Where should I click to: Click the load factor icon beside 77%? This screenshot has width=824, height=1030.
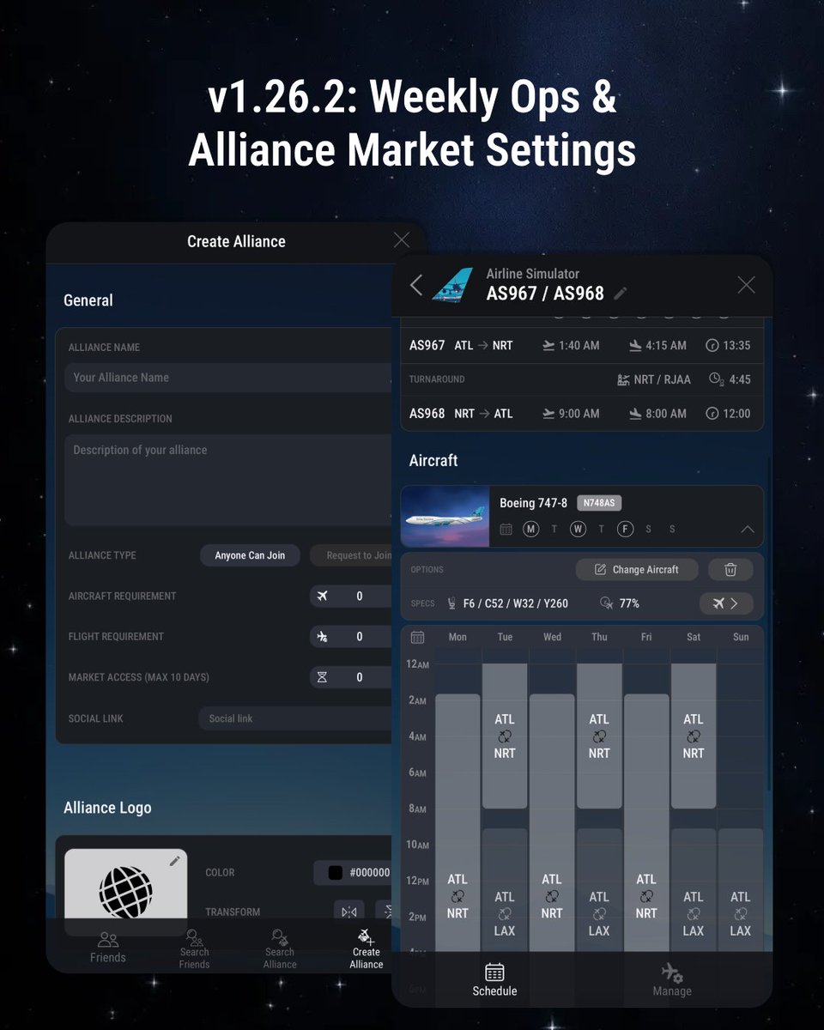(607, 603)
